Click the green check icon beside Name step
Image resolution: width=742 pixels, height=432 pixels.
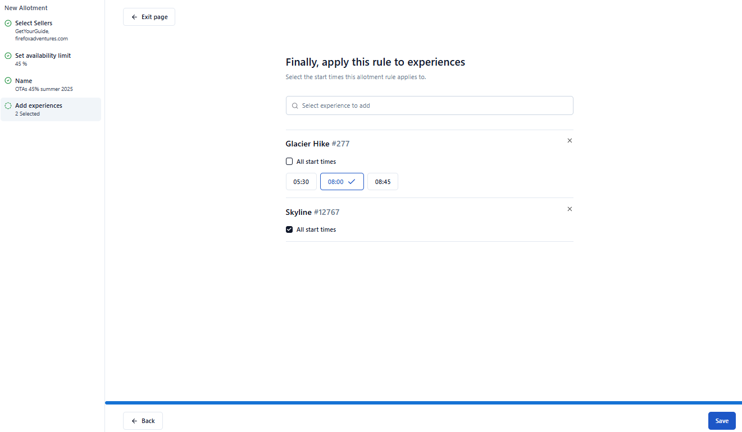click(8, 81)
